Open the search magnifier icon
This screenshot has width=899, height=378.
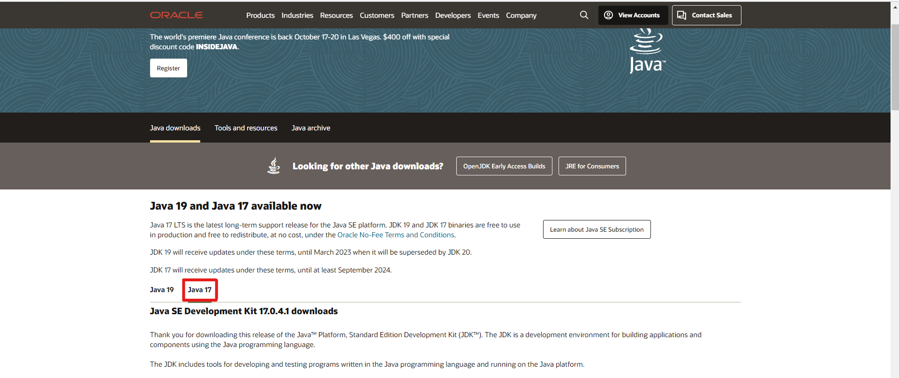pos(584,15)
